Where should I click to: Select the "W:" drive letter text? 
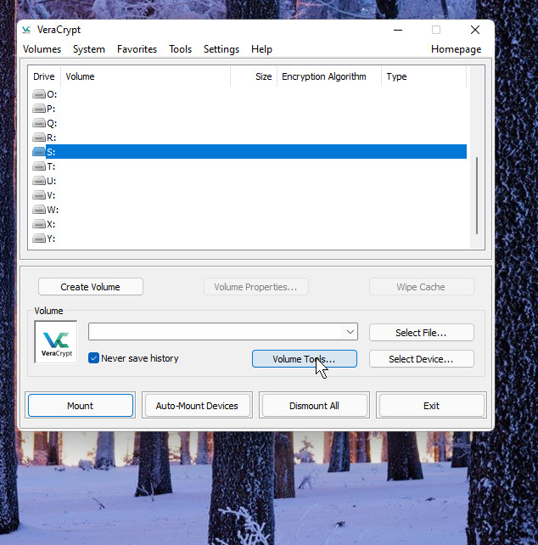(x=53, y=210)
